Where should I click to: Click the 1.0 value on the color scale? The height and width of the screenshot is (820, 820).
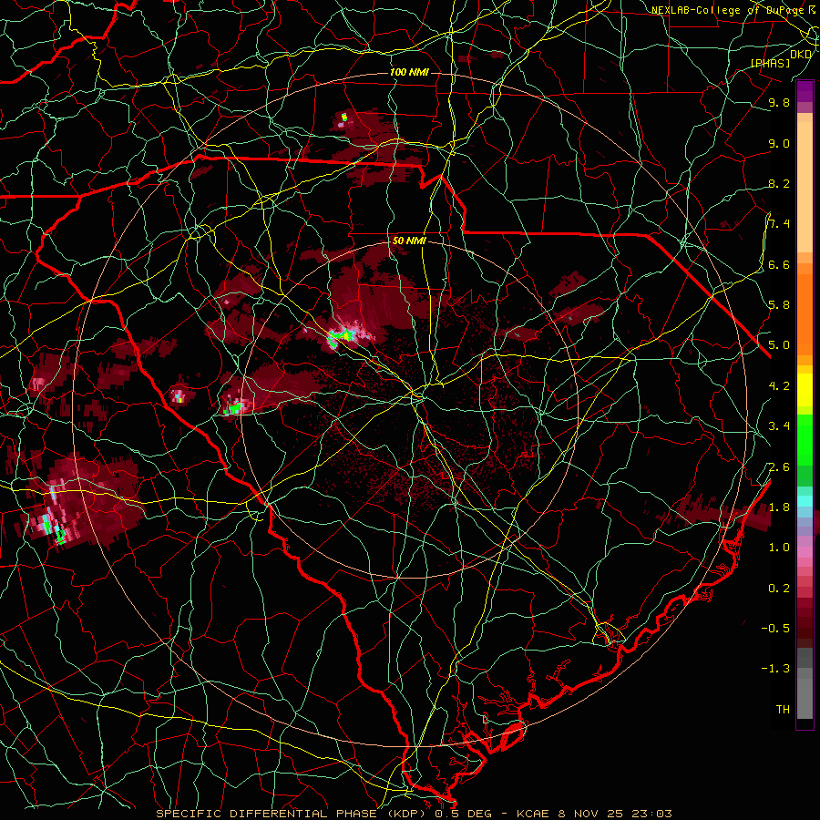779,548
